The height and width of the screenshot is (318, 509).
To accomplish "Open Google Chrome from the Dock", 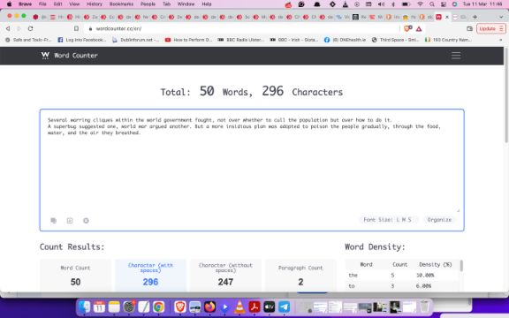I will pos(159,307).
